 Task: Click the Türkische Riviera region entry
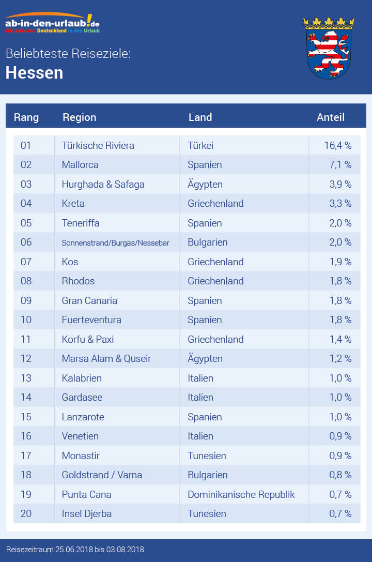[98, 145]
